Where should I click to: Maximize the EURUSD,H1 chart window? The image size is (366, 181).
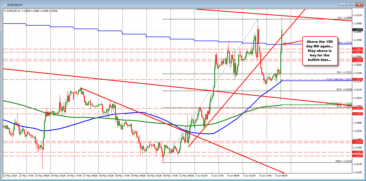(x=351, y=5)
